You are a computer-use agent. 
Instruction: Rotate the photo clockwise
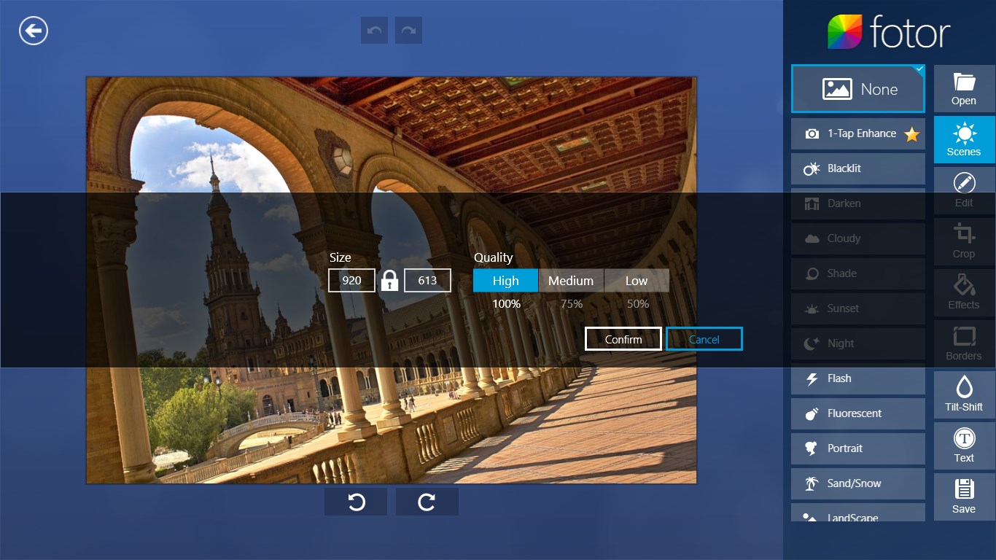pos(427,502)
